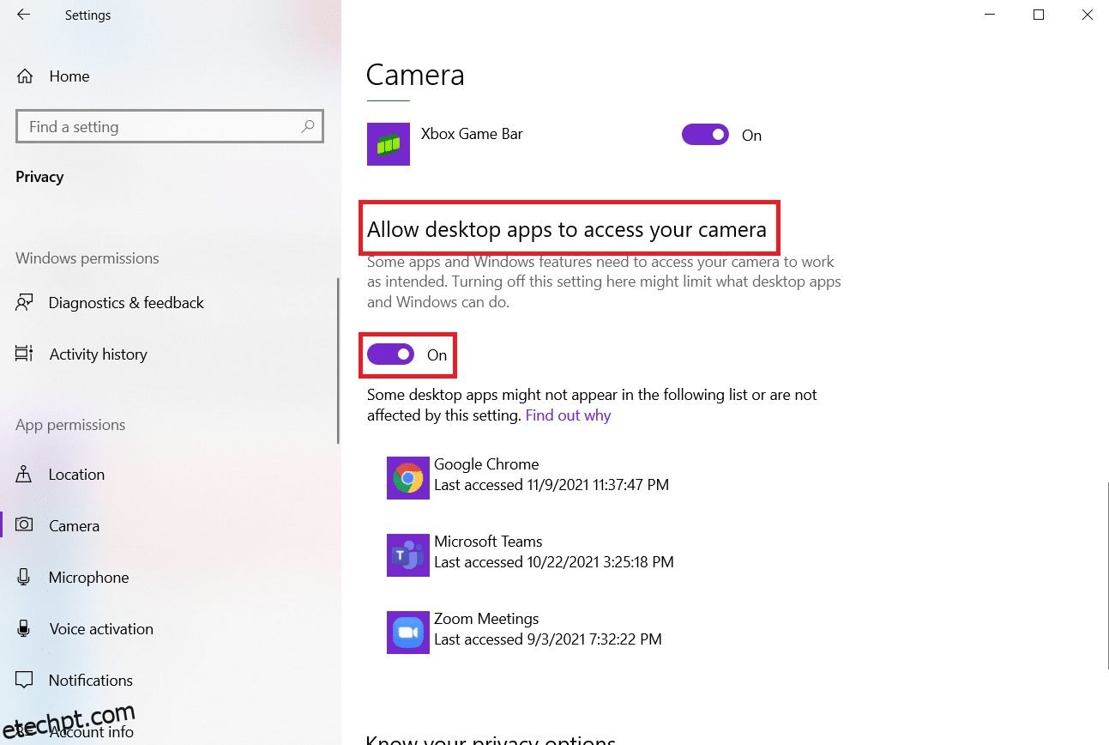Open Voice activation settings
The image size is (1109, 745).
(101, 629)
